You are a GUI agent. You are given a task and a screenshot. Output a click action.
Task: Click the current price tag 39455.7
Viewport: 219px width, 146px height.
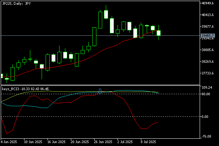click(208, 36)
